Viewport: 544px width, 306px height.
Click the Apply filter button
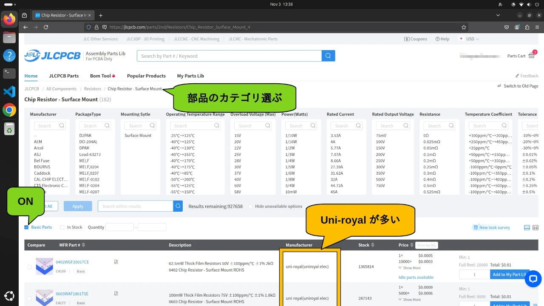pyautogui.click(x=78, y=206)
